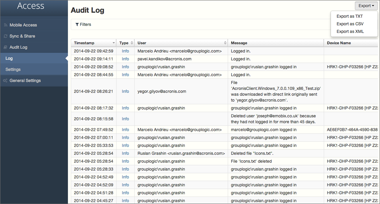
Task: Click the Access title in sidebar
Action: pyautogui.click(x=30, y=6)
